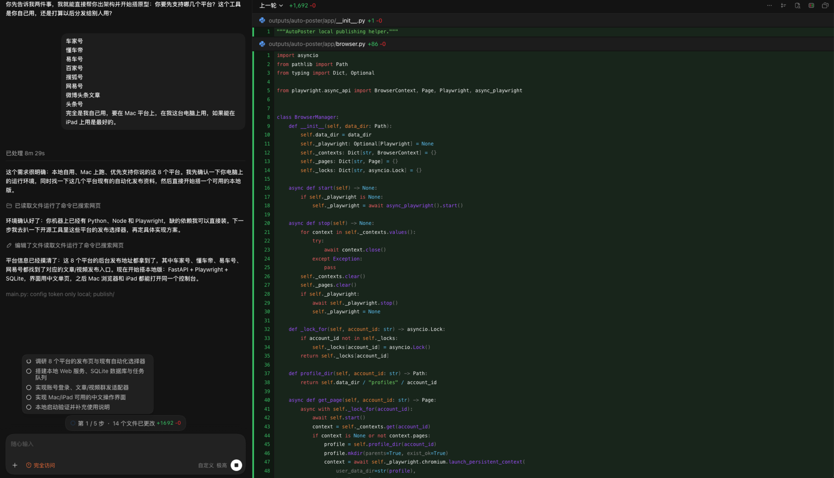The image size is (834, 478).
Task: Click the AutoPoster local publishing helper docstring line
Action: (337, 32)
